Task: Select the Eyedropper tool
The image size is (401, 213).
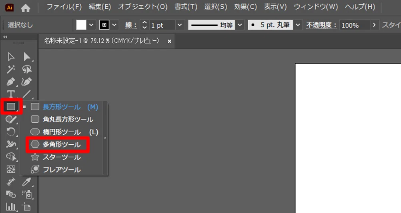Action: [x=27, y=181]
